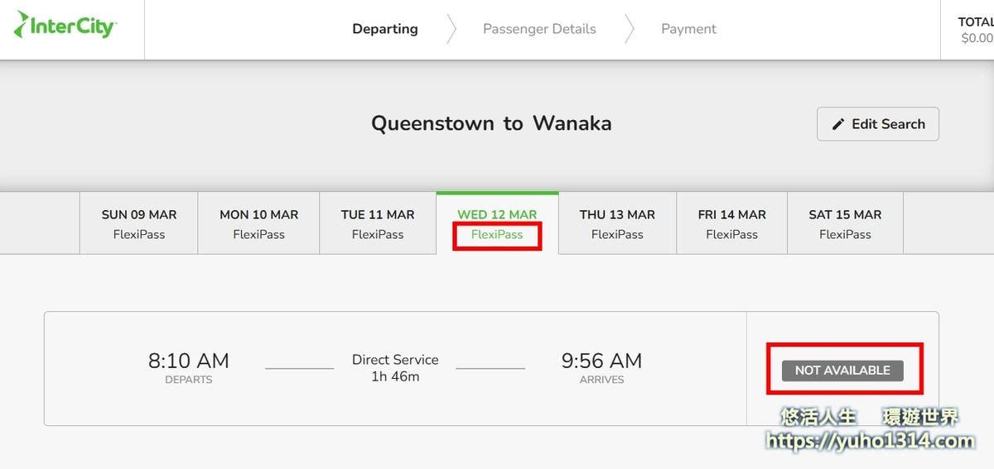Click the Direct Service 1h 46m label

[395, 368]
